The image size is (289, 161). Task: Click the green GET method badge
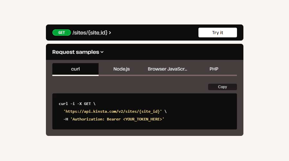[x=61, y=33]
